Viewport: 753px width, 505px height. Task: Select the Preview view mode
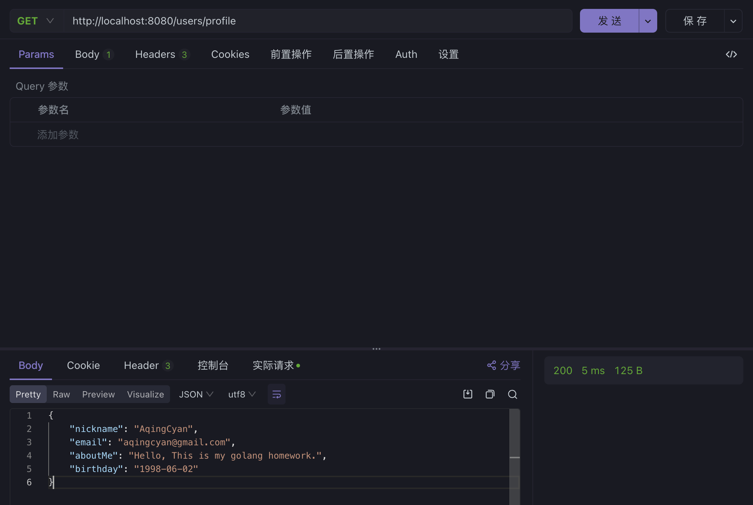click(x=98, y=394)
